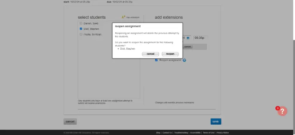This screenshot has width=295, height=135.
Task: Open the Accessibility footer link
Action: [195, 133]
